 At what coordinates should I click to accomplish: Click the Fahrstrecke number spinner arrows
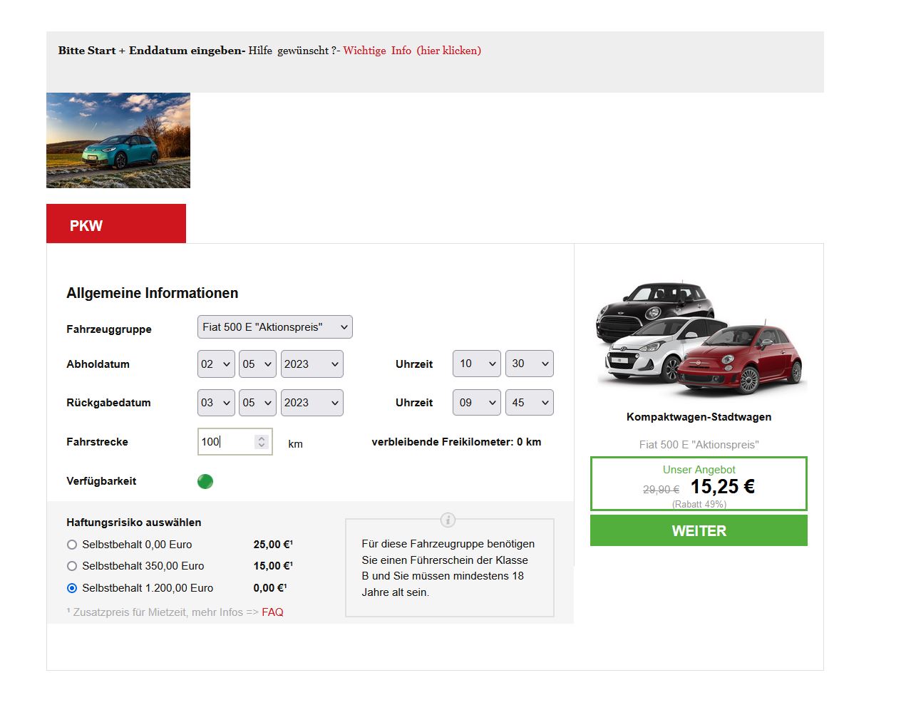click(x=262, y=442)
